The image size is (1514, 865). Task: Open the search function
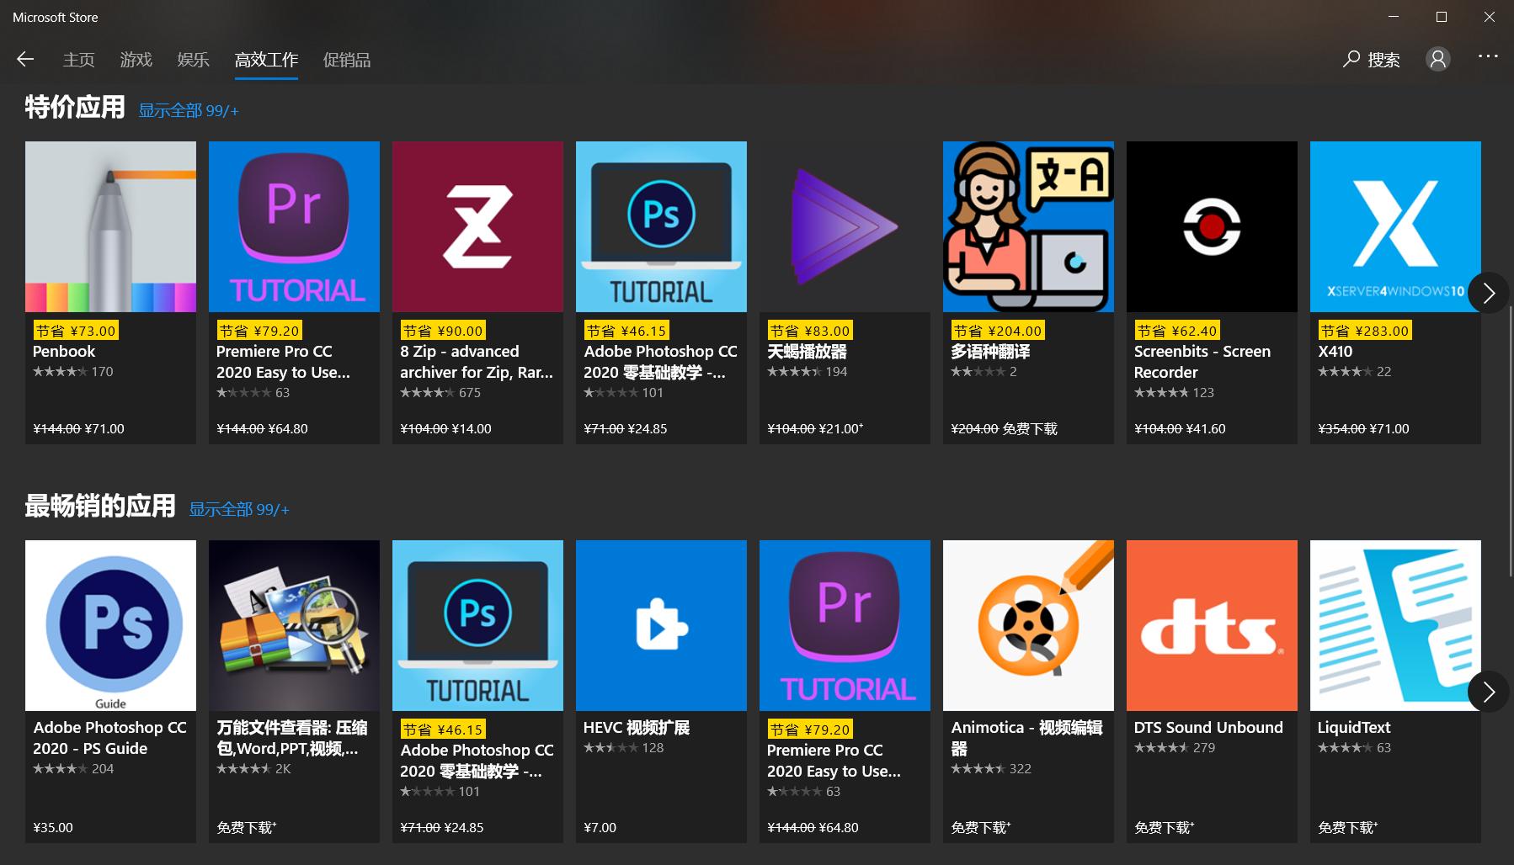coord(1370,59)
